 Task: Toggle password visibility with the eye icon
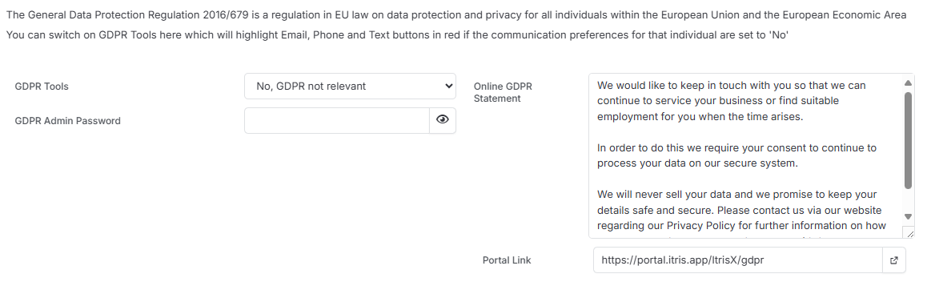[x=443, y=120]
